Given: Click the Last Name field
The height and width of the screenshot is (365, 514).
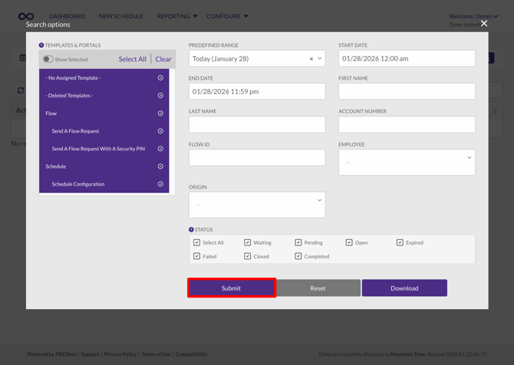Looking at the screenshot, I should [x=257, y=124].
